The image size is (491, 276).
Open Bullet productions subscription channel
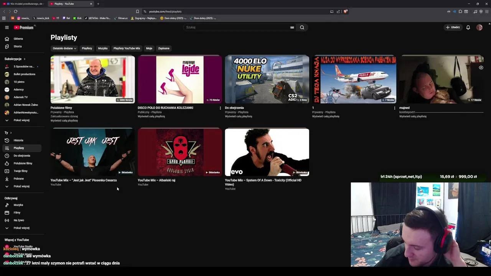(x=21, y=74)
